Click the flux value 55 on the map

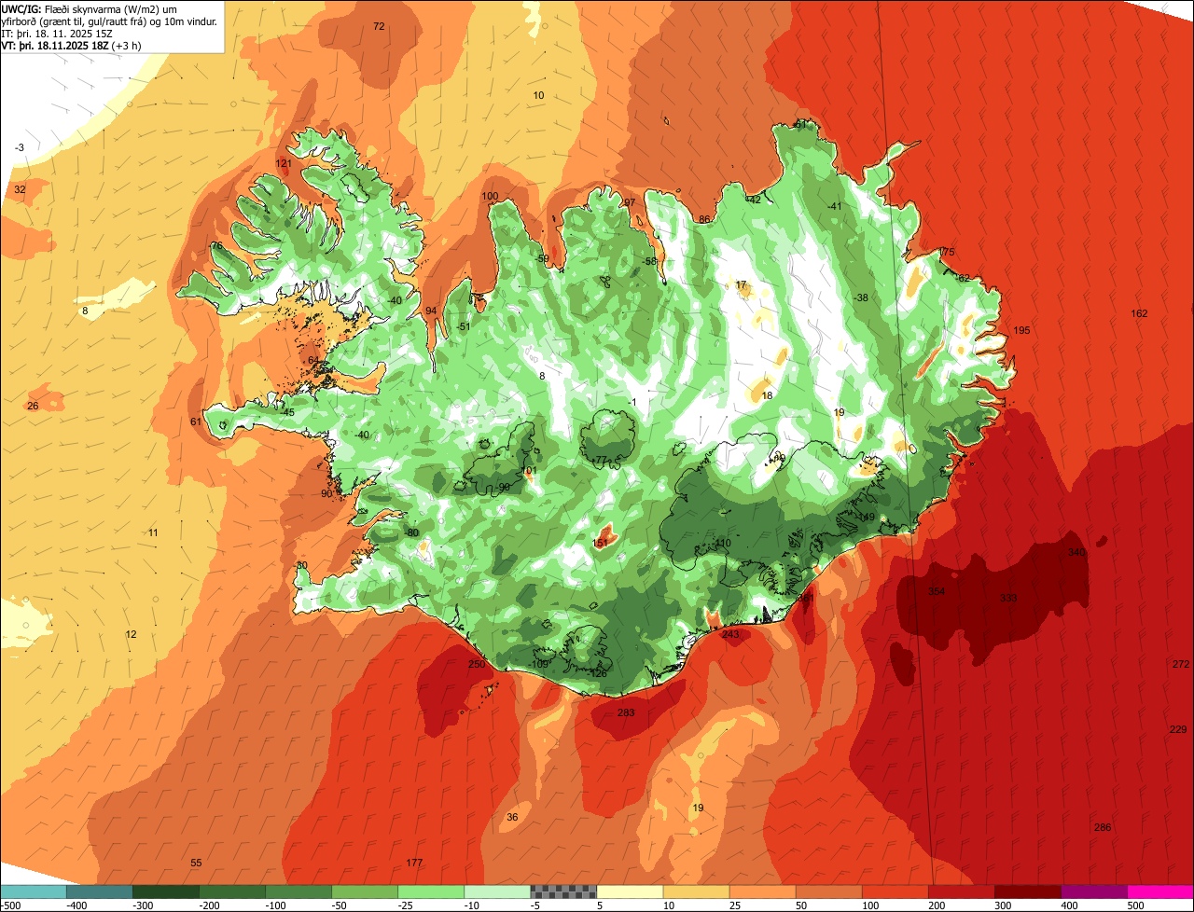(196, 863)
